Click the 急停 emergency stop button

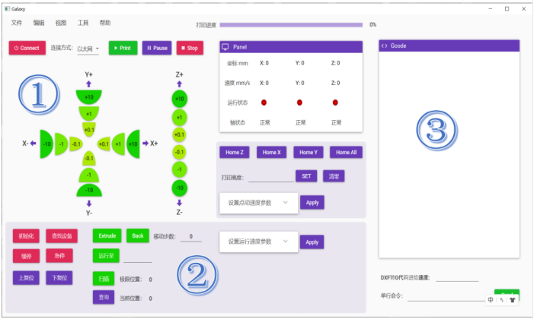click(59, 256)
